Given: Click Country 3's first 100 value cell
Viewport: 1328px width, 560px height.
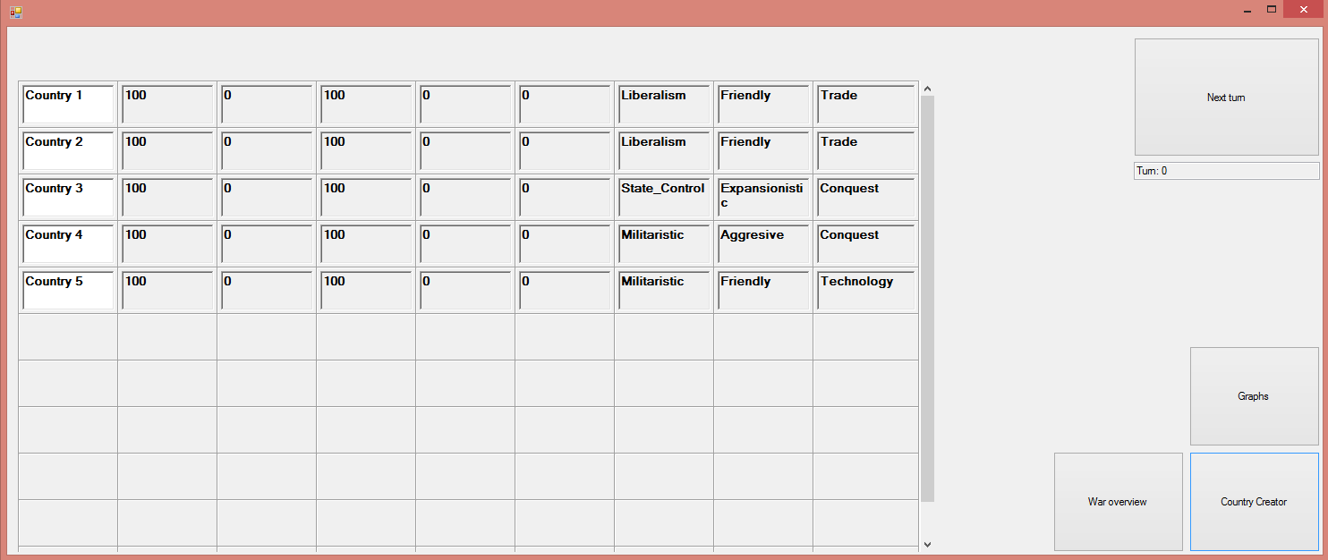Looking at the screenshot, I should (x=167, y=197).
